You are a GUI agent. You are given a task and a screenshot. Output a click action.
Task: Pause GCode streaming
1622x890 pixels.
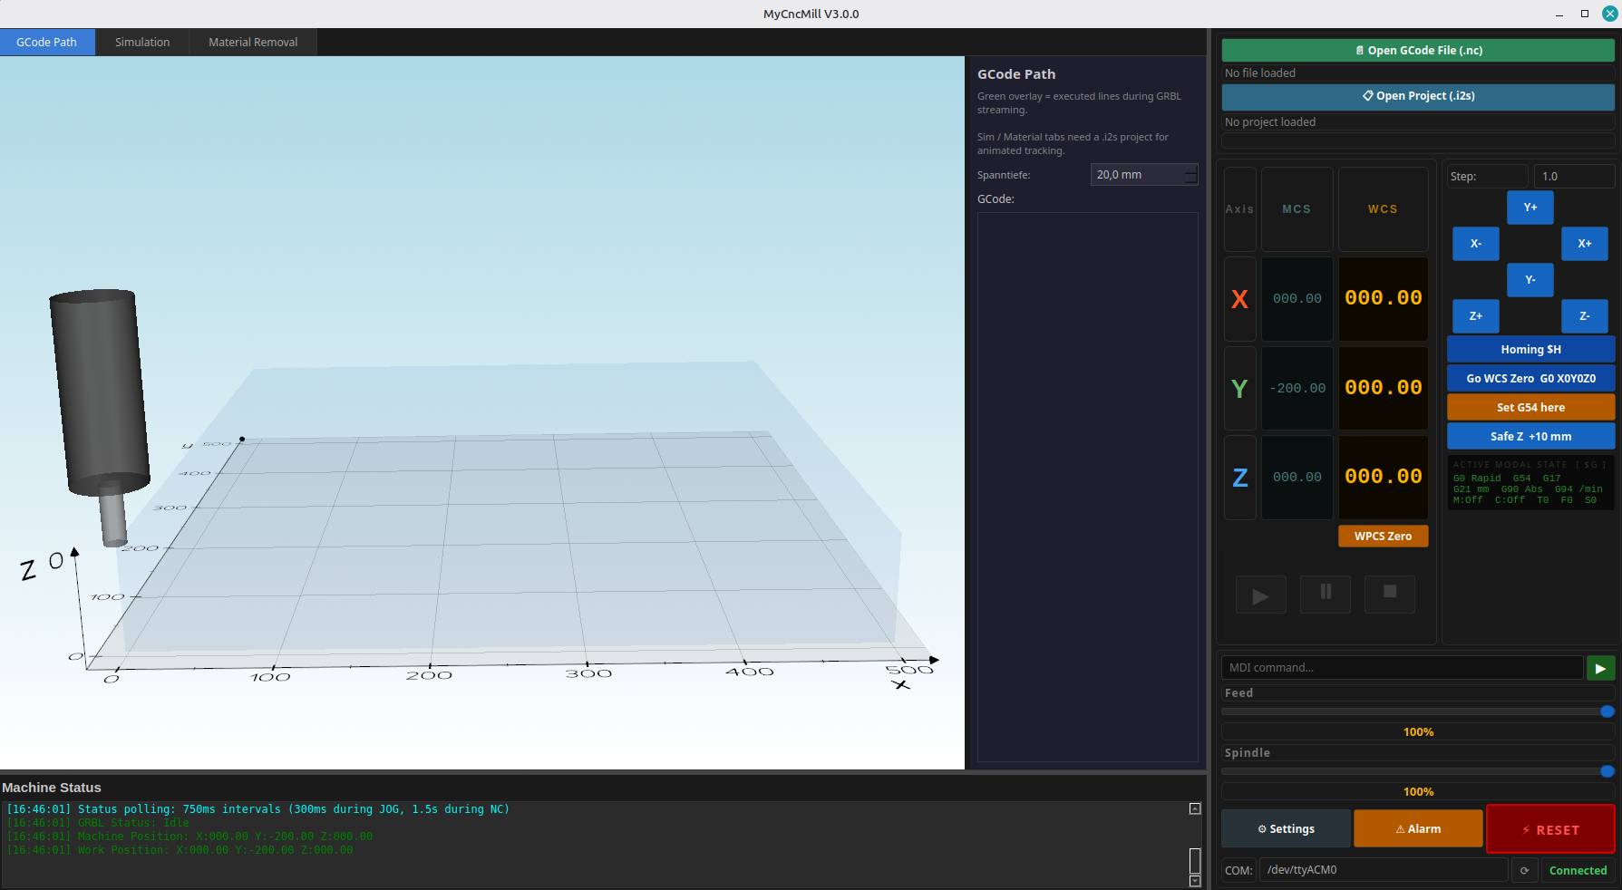coord(1326,594)
